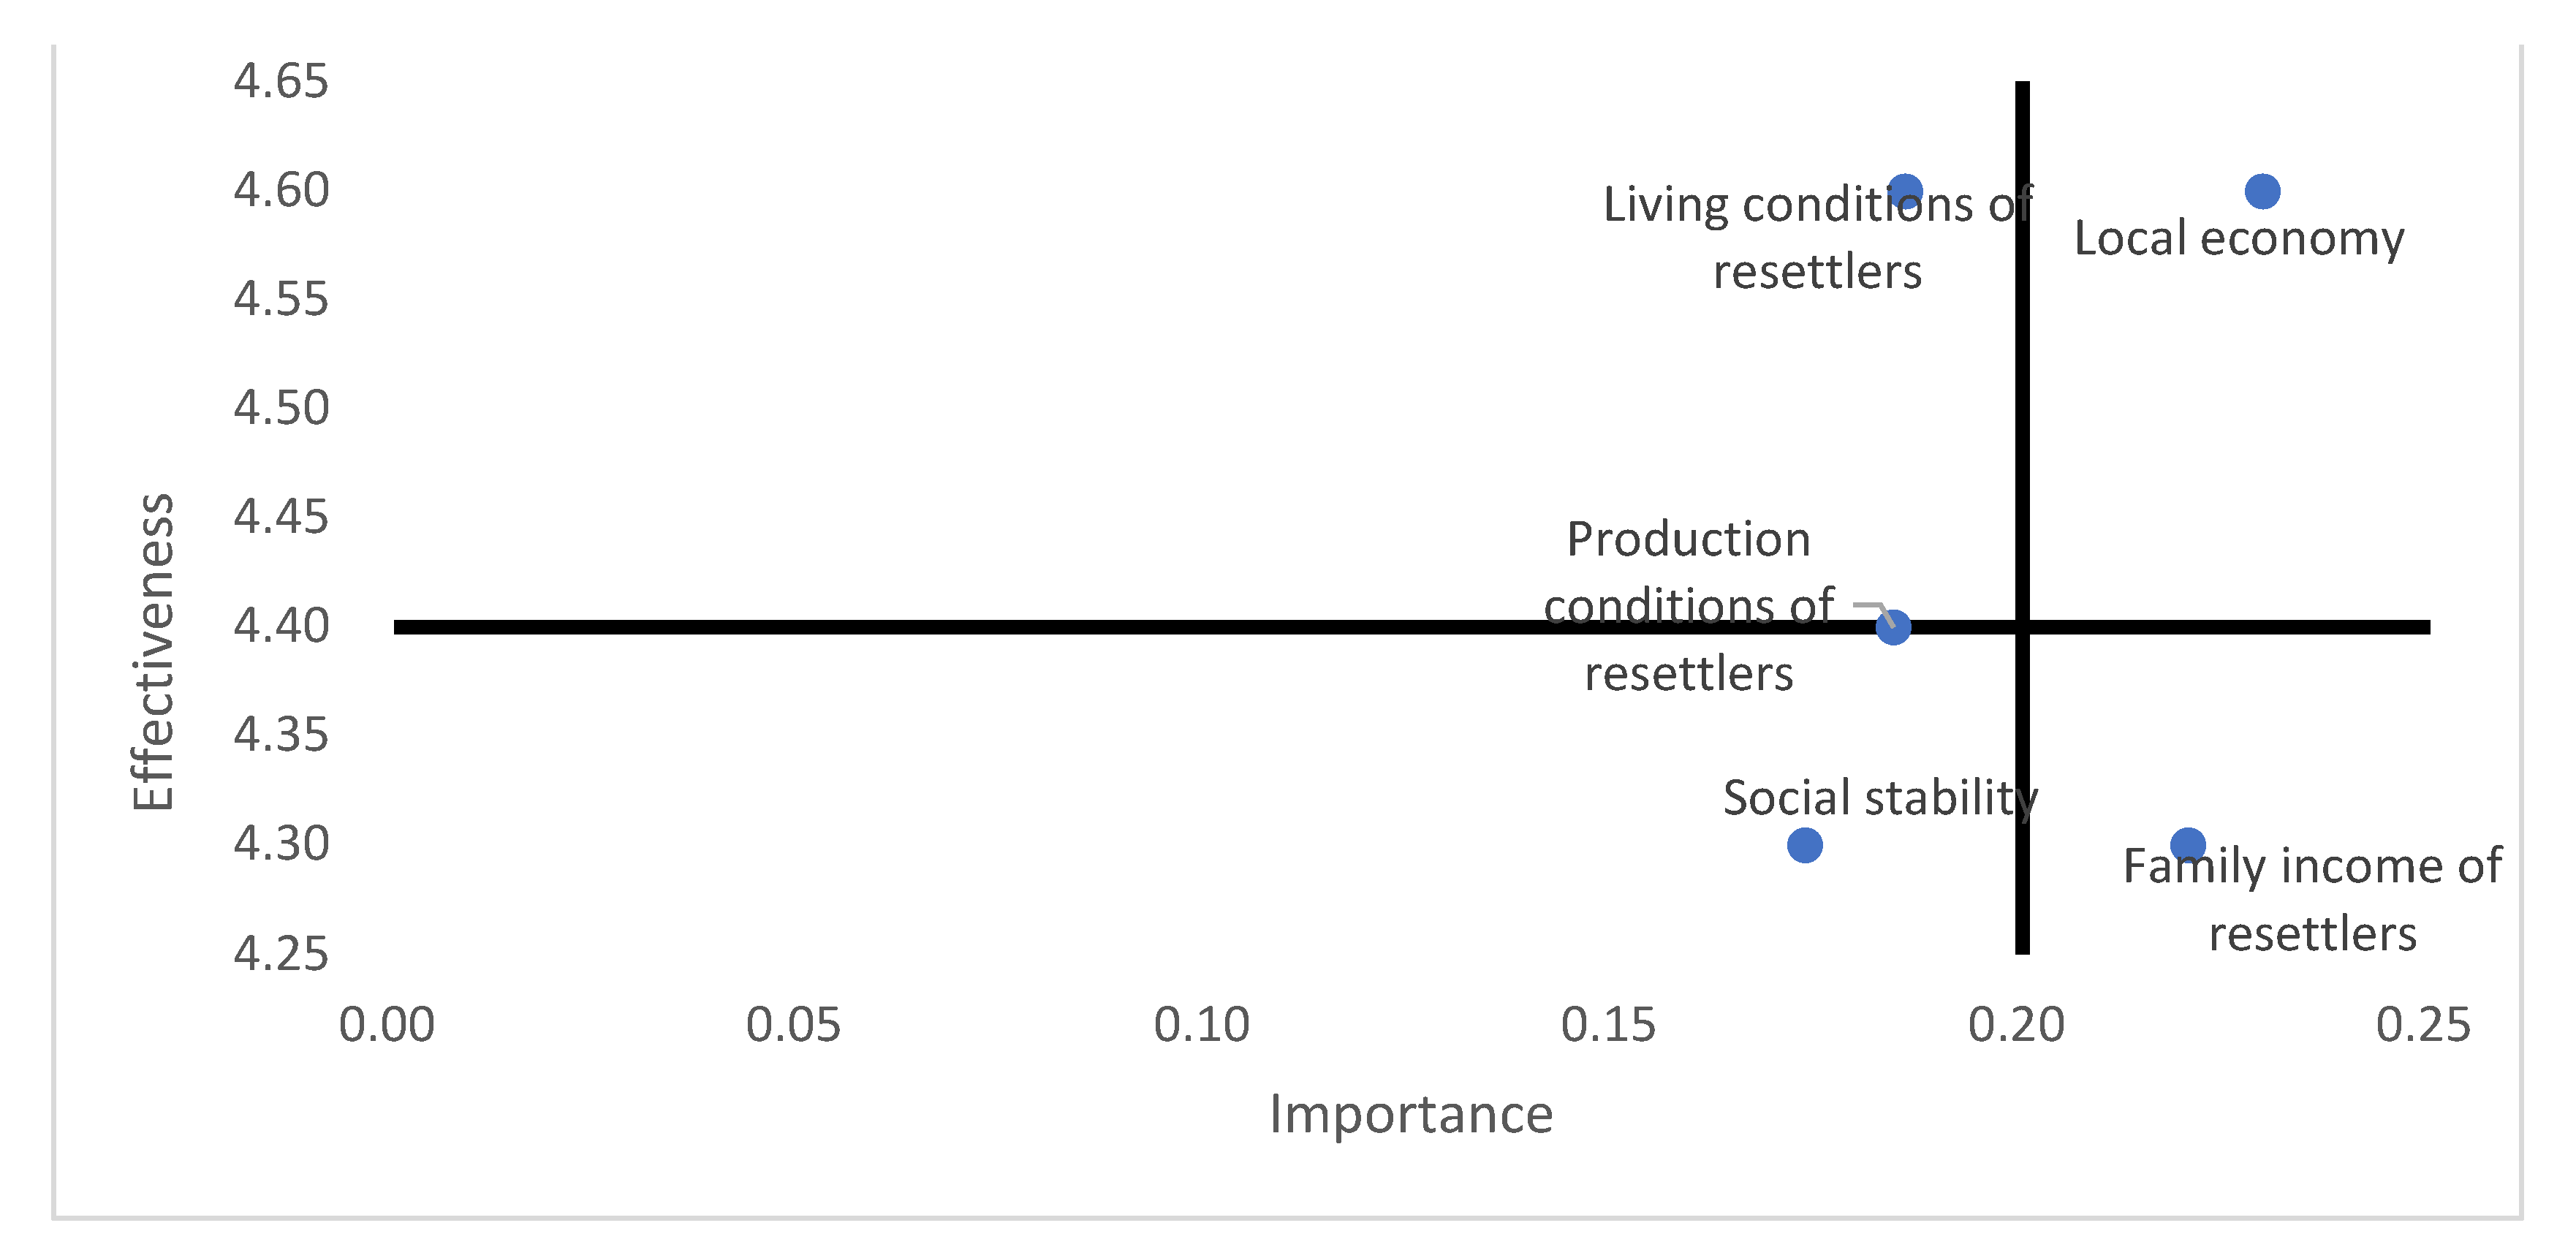2576x1250 pixels.
Task: Select the 0.00 tick on Importance axis
Action: [x=387, y=1025]
